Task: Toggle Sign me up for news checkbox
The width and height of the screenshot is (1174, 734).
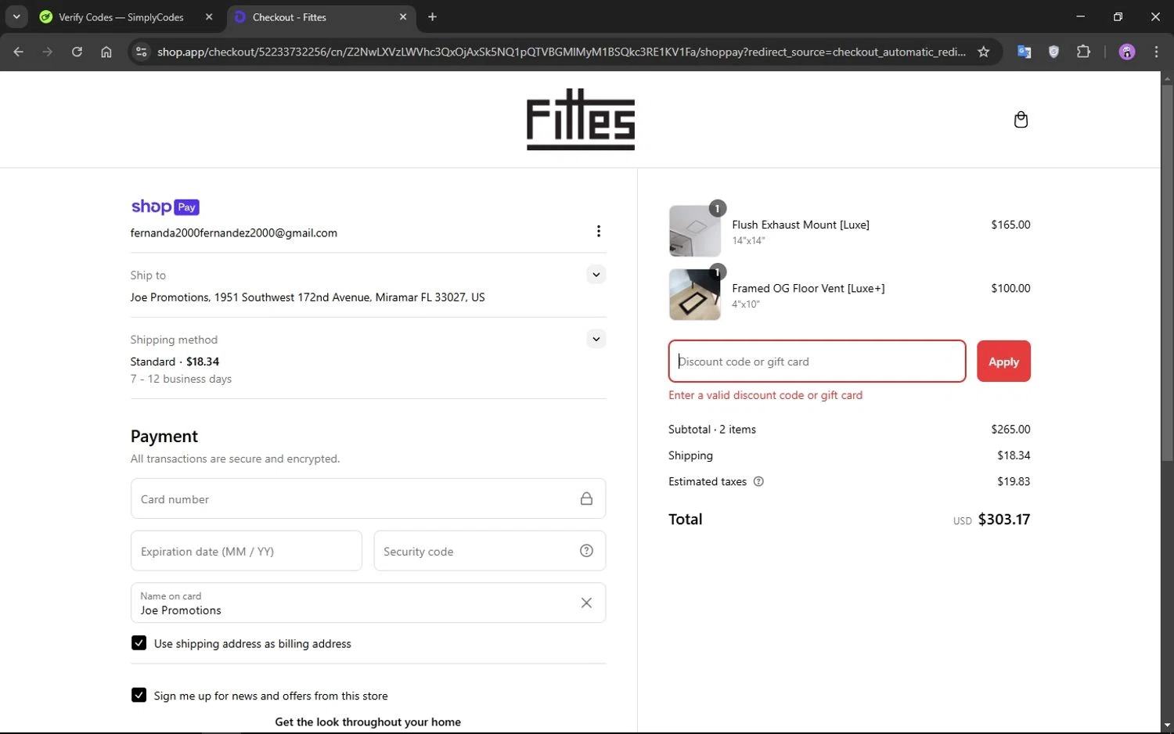Action: click(x=139, y=695)
